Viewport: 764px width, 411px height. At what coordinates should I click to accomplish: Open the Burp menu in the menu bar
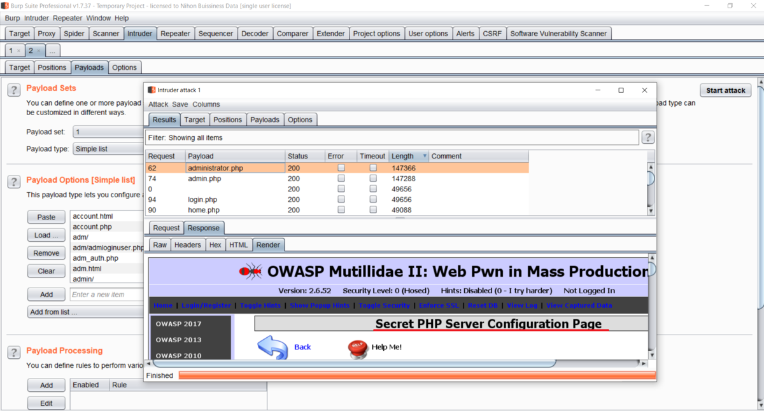coord(12,18)
